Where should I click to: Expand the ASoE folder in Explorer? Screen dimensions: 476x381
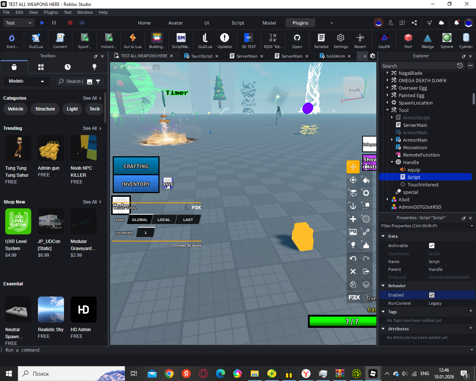387,199
